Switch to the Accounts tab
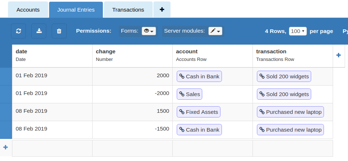The image size is (348, 161). point(28,10)
